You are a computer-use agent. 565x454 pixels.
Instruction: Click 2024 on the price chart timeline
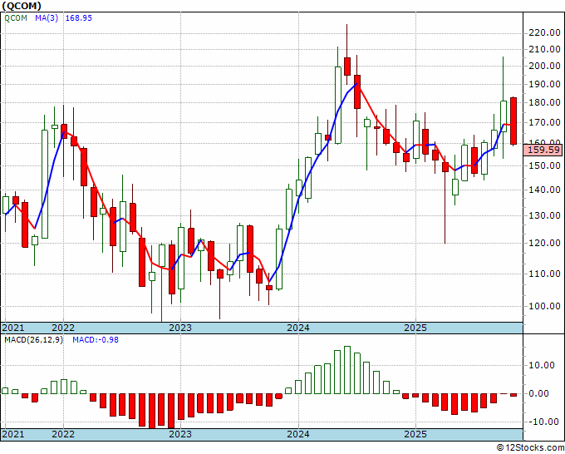[298, 328]
